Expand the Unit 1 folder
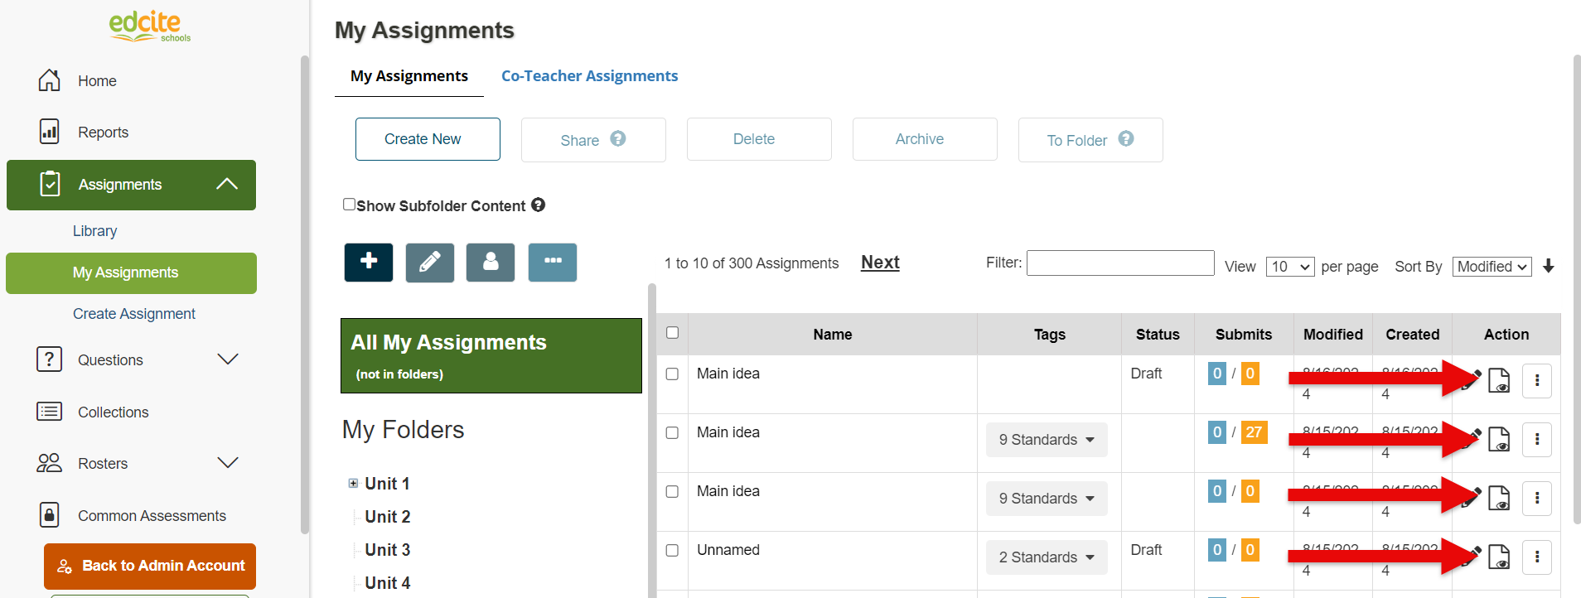This screenshot has width=1581, height=598. 353,483
